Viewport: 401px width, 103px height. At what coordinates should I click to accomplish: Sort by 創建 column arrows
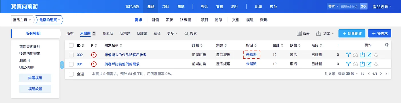coord(226,45)
